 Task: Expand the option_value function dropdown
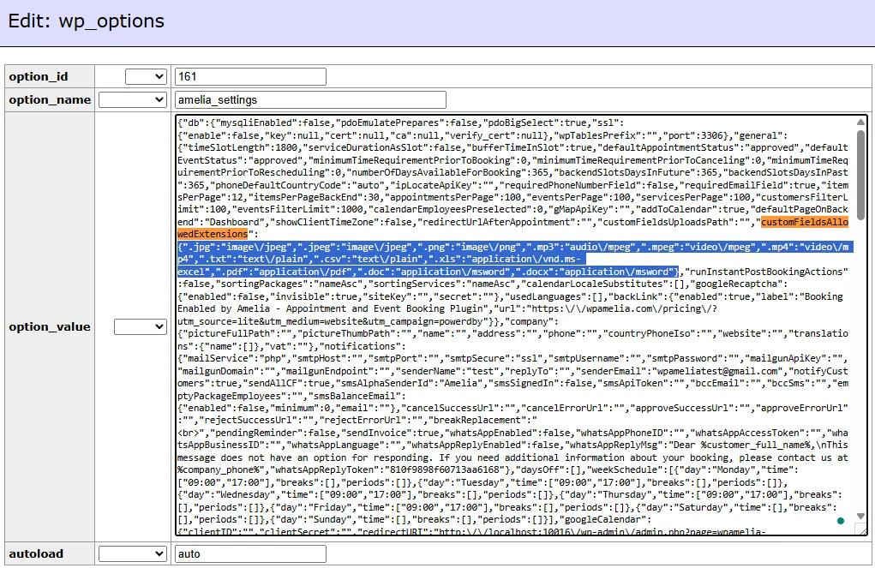coord(141,326)
